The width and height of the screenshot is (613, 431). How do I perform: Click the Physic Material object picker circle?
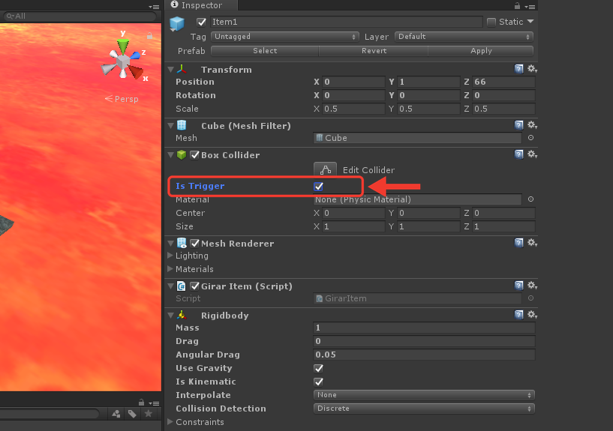click(530, 199)
